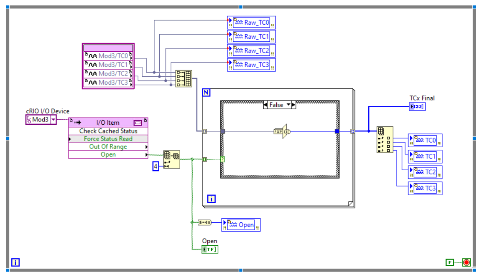482x277 pixels.
Task: Click the Raw_TC3 waveform indicator terminal
Action: [x=251, y=65]
